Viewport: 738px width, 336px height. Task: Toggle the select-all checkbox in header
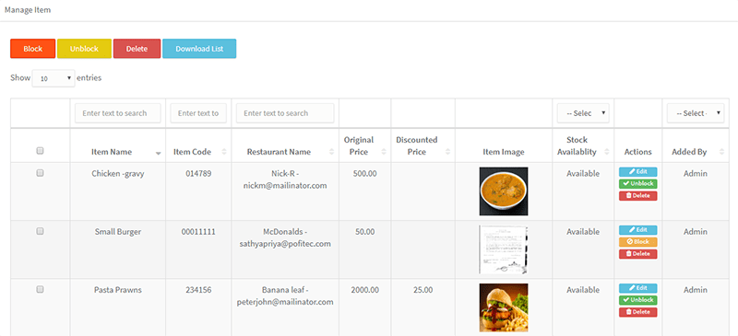(40, 151)
